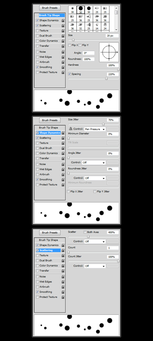The image size is (153, 341).
Task: Pick the size 14 brush tip preset
Action: [97, 26]
